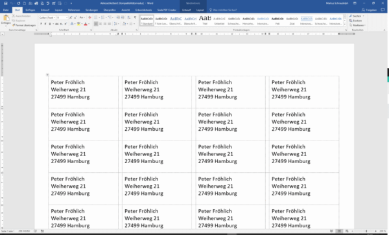
Task: Click the Undo arrow in quick access toolbar
Action: (12, 3)
